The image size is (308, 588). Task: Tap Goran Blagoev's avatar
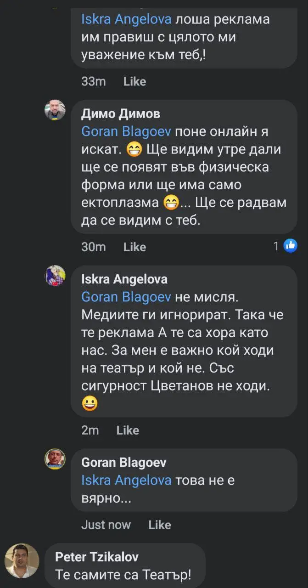pos(55,459)
